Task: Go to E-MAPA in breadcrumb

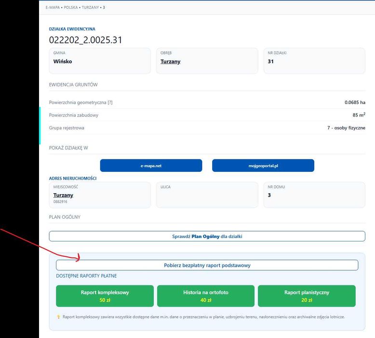Action: click(53, 7)
